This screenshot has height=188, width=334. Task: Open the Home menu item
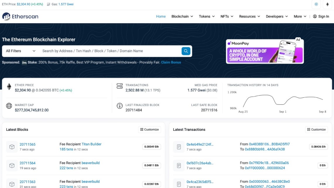[161, 16]
